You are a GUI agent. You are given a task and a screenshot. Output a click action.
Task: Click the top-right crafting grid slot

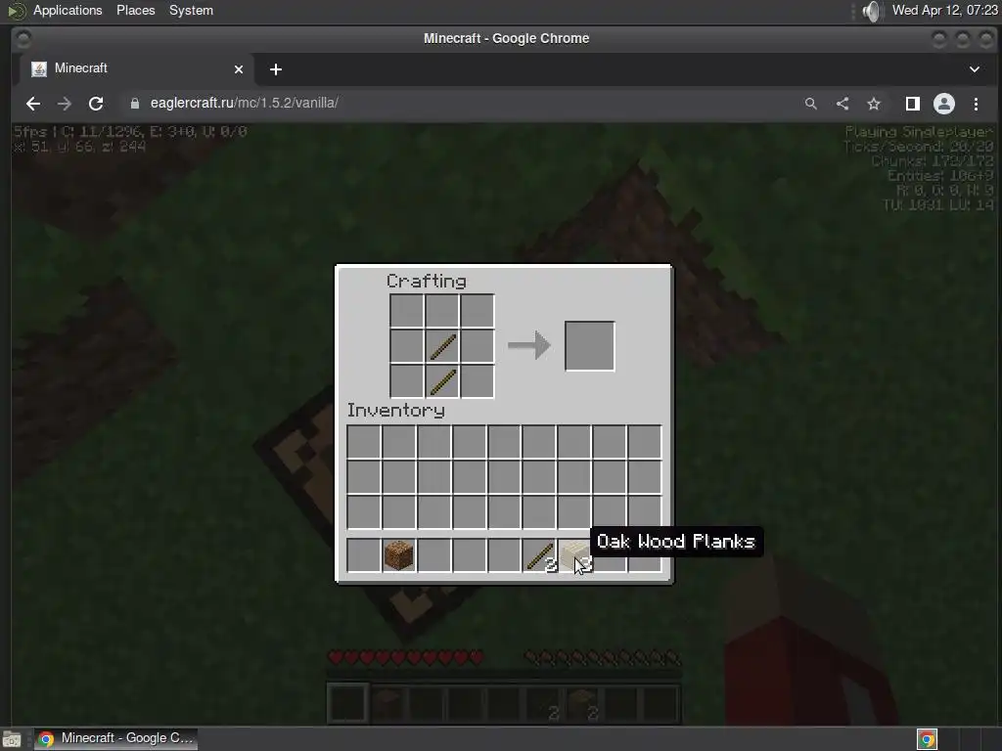tap(478, 311)
